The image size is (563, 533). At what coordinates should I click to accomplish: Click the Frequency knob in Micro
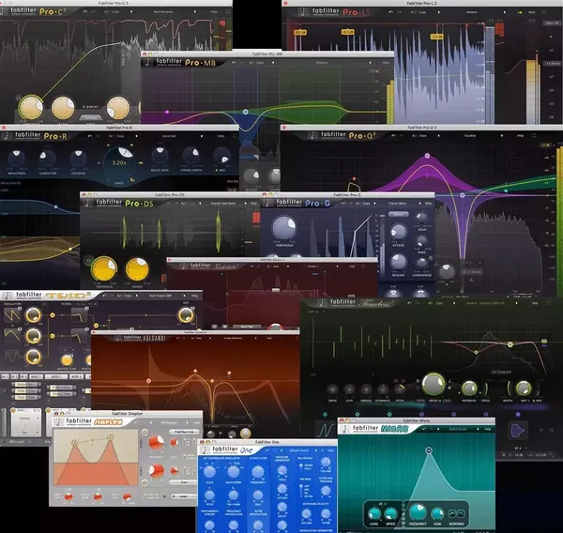pos(418,511)
